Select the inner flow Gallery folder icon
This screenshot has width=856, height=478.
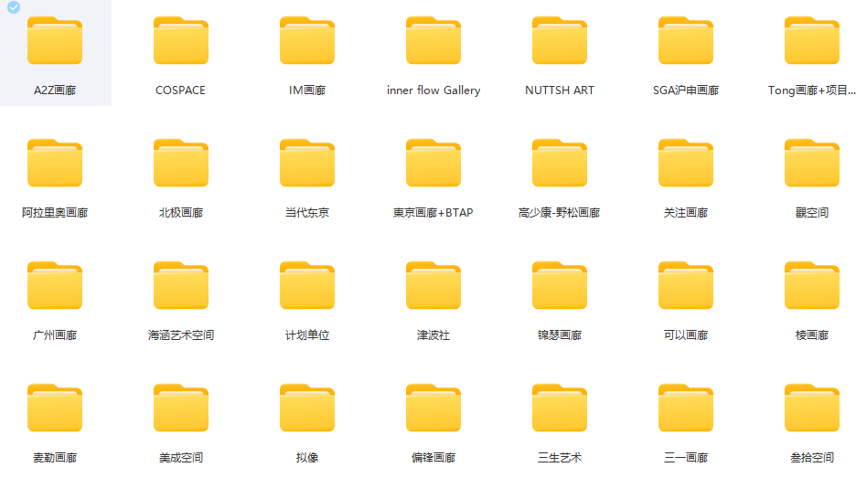coord(433,41)
